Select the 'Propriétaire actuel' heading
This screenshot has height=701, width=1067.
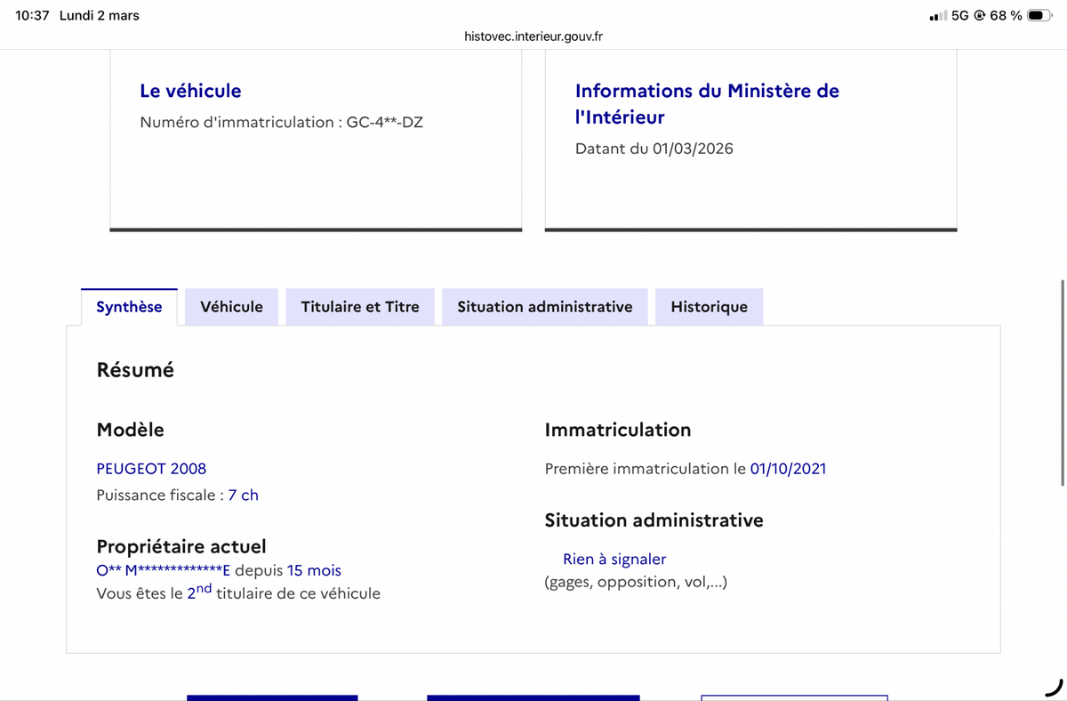coord(181,546)
